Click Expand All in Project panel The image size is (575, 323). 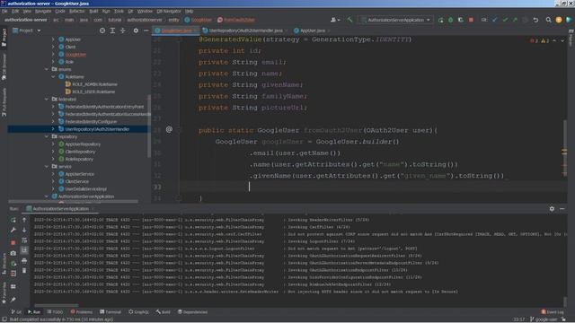pos(112,31)
